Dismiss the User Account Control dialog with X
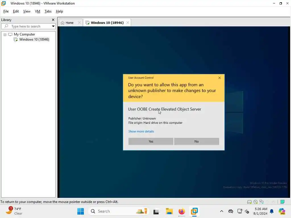This screenshot has width=291, height=218. 220,78
